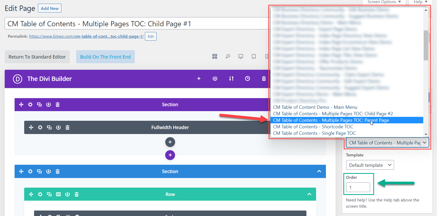
Task: Open settings gear on blue Section
Action: point(30,171)
